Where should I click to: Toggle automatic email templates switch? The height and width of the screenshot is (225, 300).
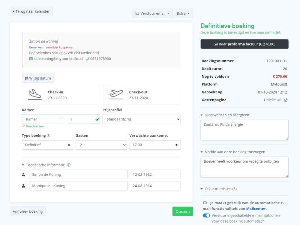(x=206, y=215)
